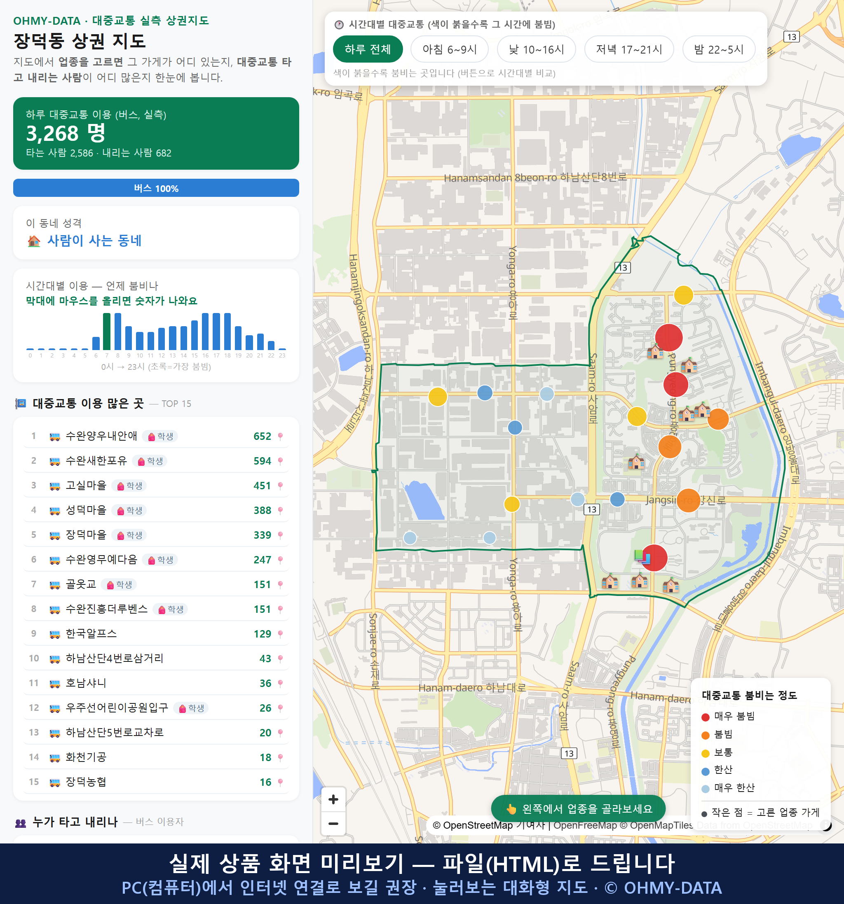This screenshot has width=844, height=904.
Task: Click the yellow 보통 legend swatch
Action: (705, 754)
